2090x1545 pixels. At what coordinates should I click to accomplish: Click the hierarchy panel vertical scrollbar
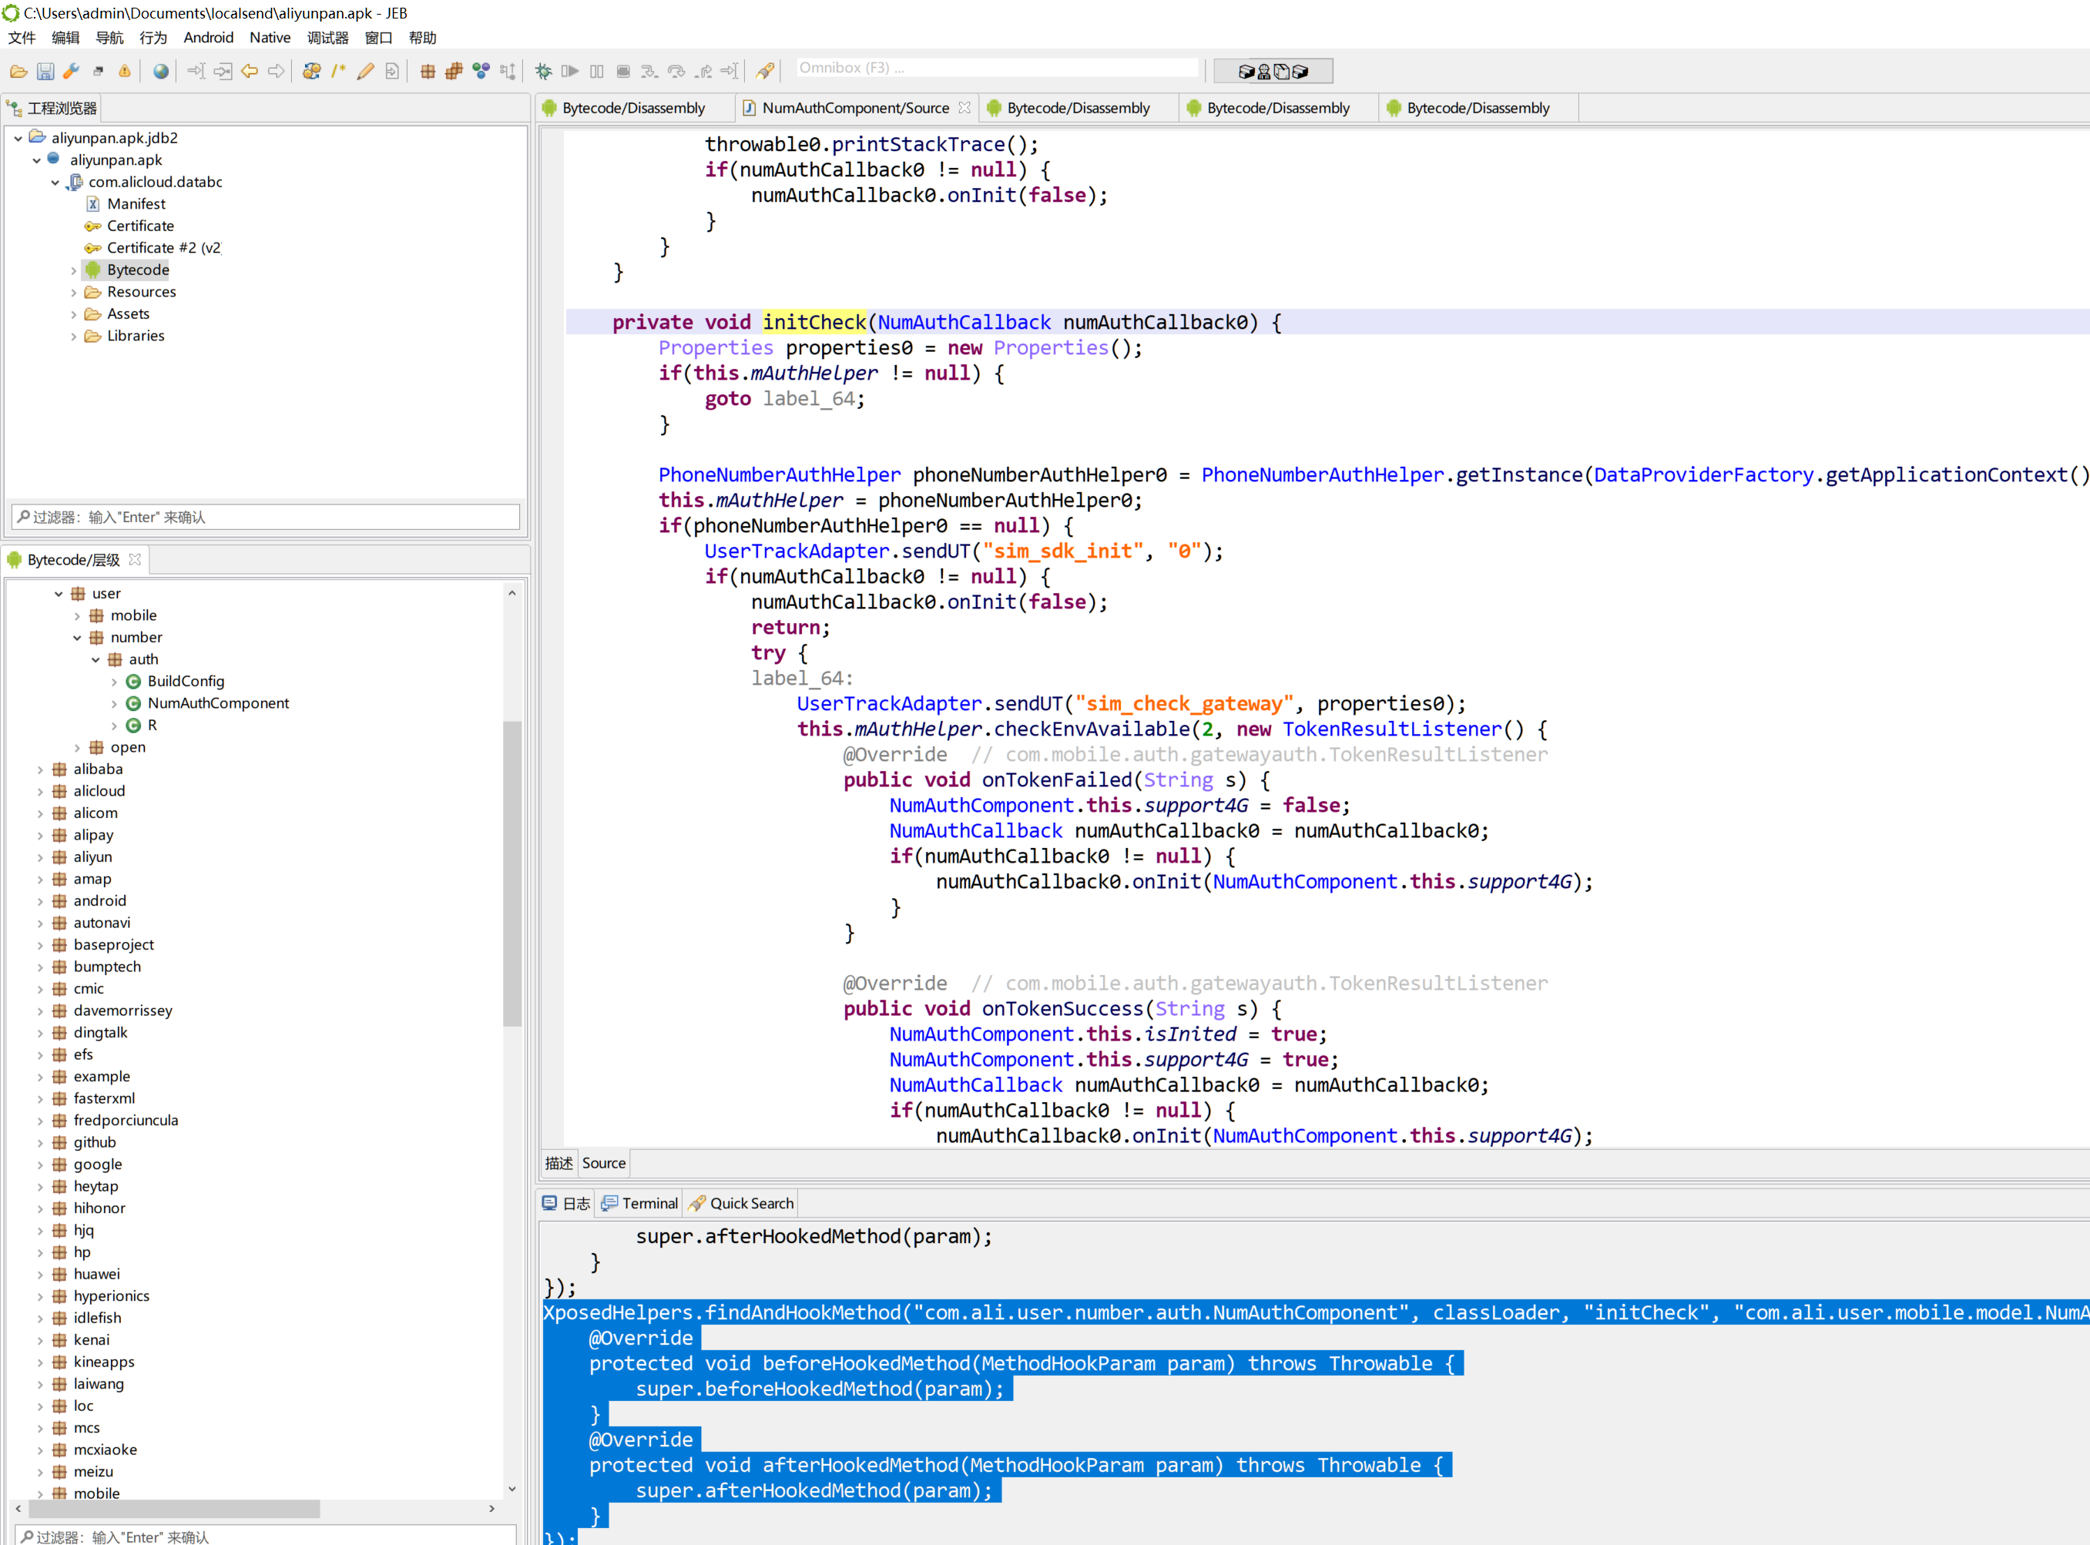click(512, 870)
